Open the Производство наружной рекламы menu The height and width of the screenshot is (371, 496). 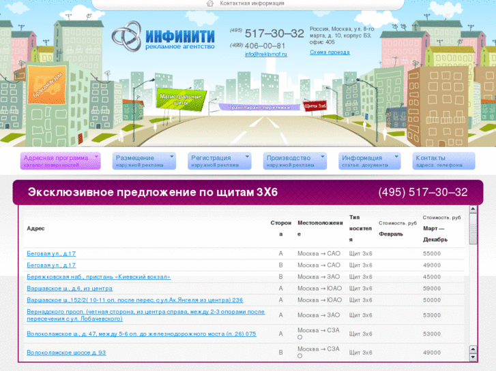(x=295, y=161)
